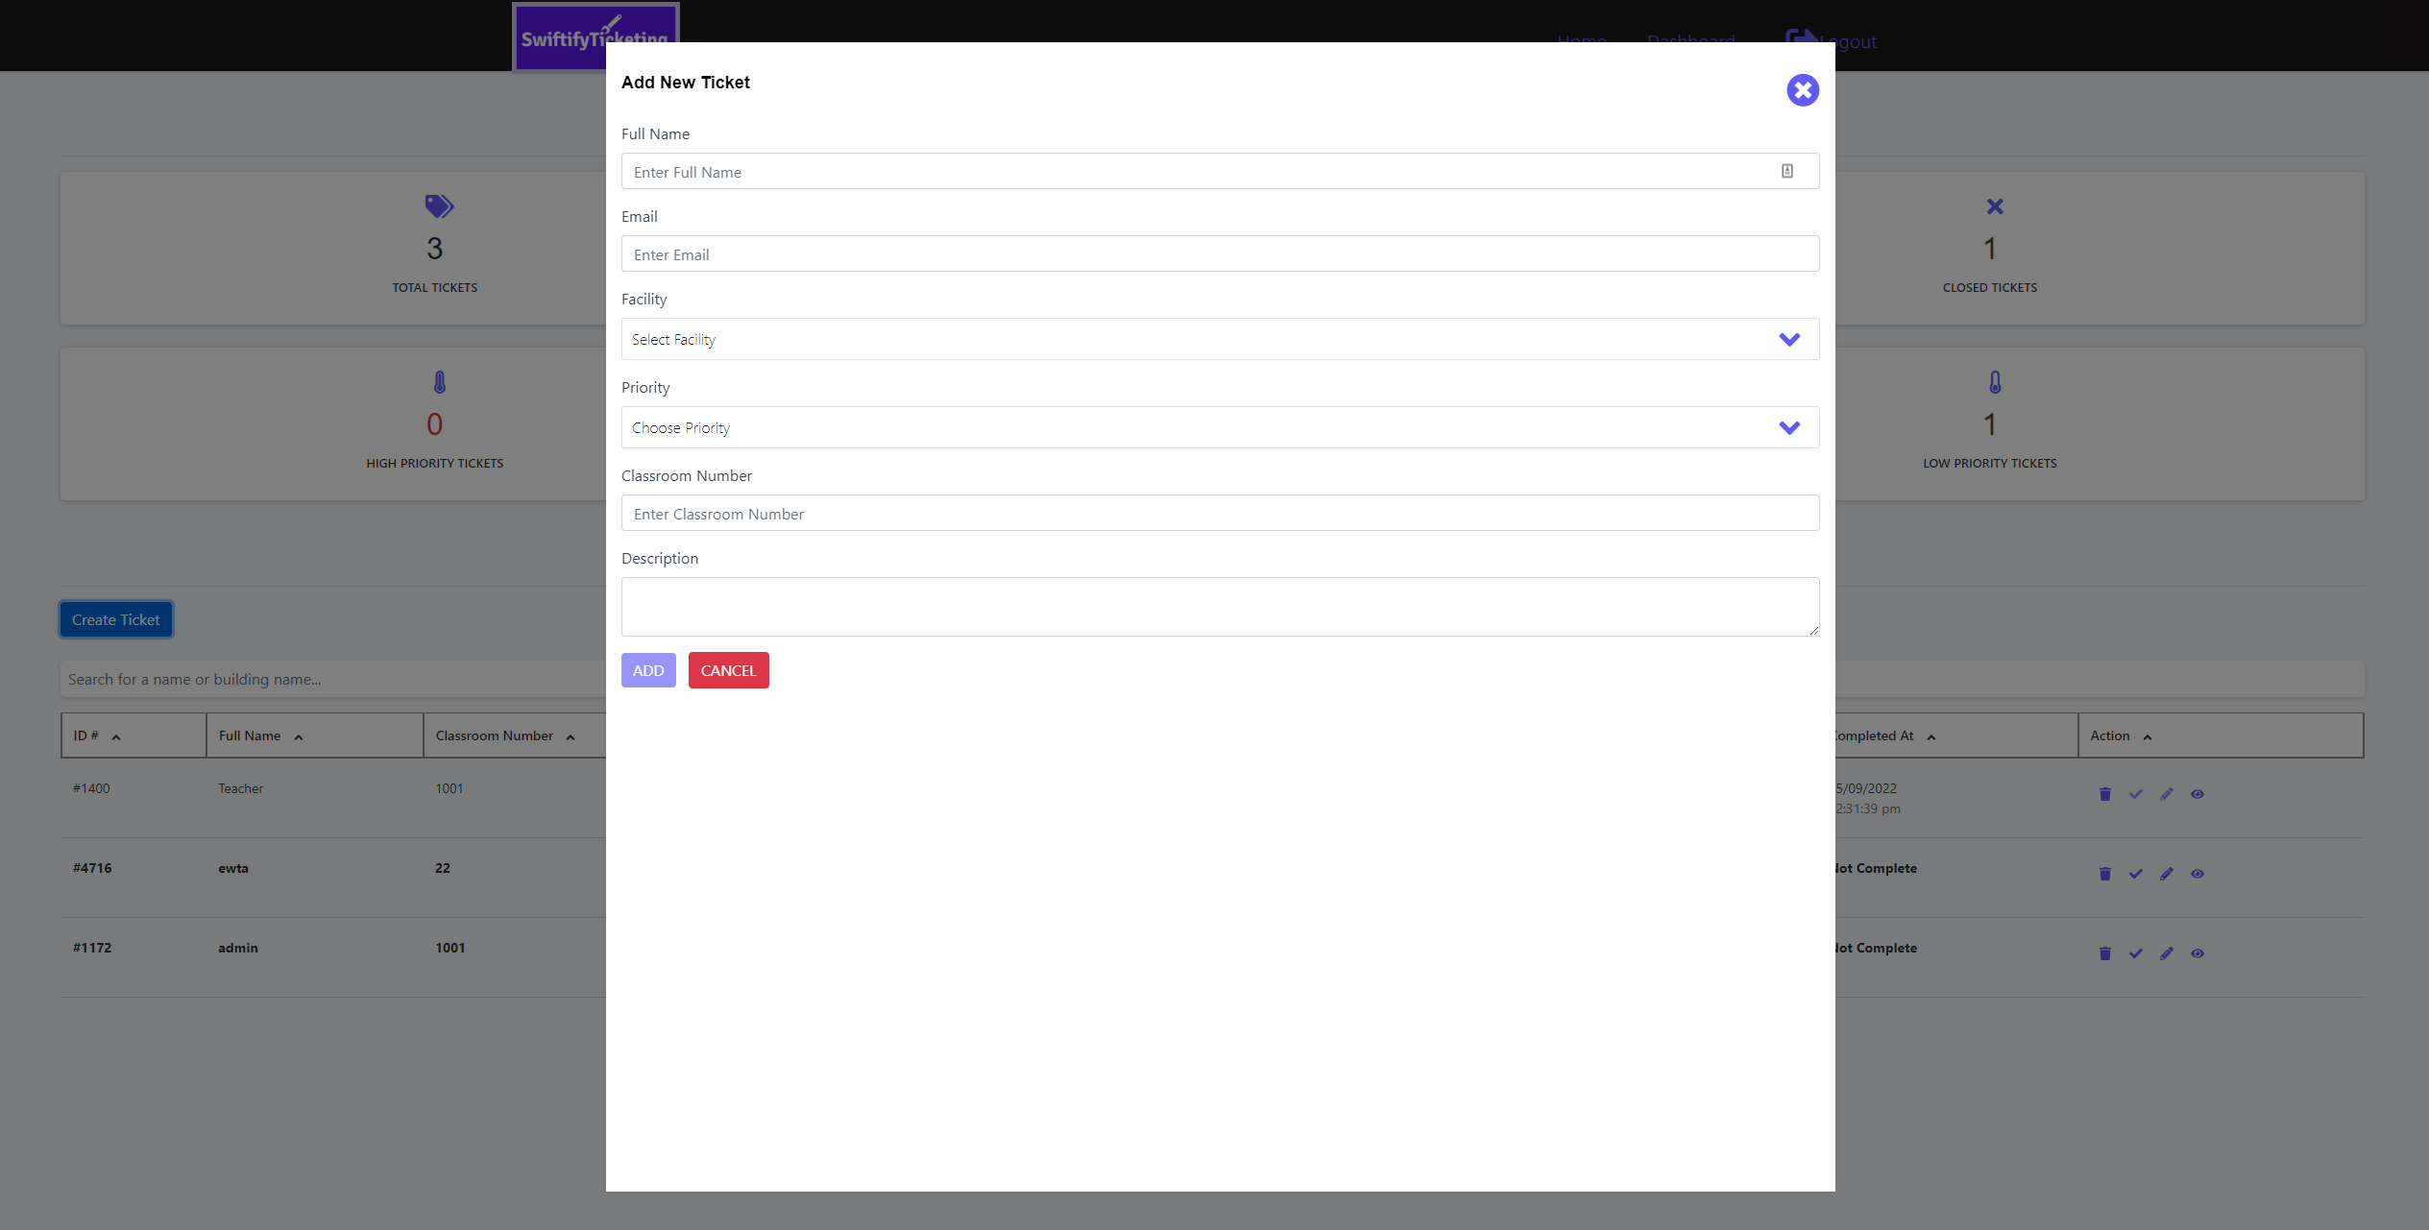Viewport: 2429px width, 1230px height.
Task: Click the ADD button to submit ticket
Action: pos(648,670)
